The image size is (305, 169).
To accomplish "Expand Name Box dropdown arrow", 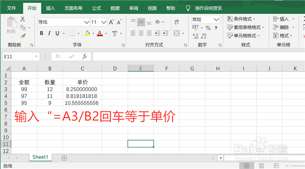I will [36, 56].
